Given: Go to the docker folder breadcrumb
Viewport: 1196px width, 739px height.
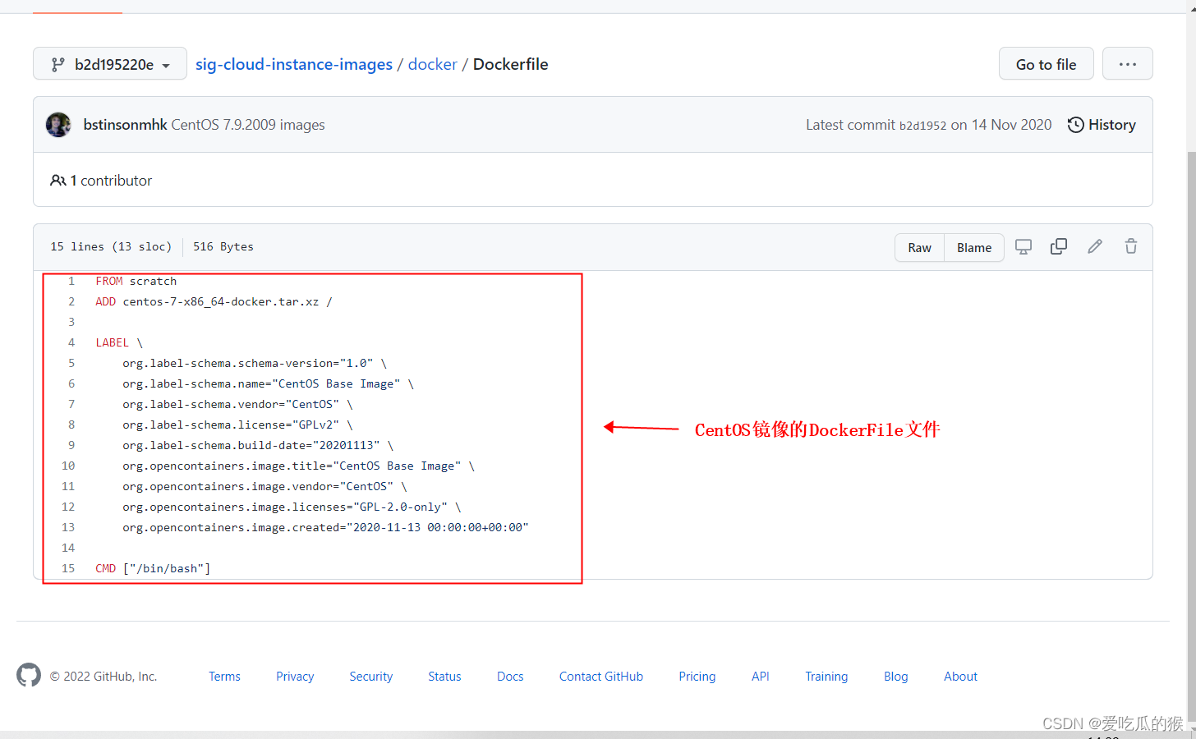Looking at the screenshot, I should [x=432, y=64].
